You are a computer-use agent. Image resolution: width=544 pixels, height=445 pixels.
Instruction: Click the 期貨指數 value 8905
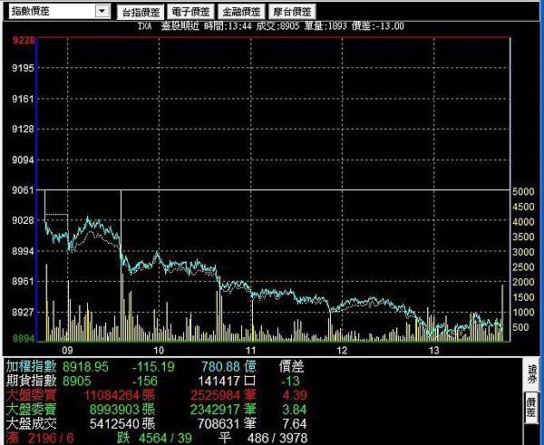click(77, 381)
